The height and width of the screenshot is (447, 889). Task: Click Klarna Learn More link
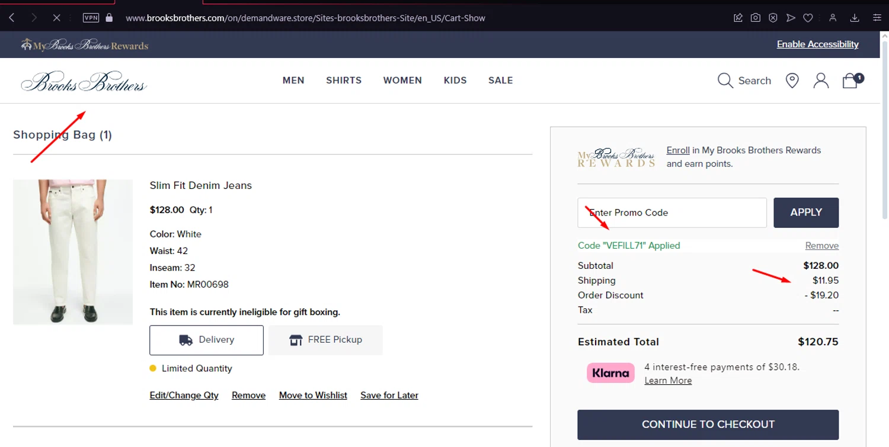668,381
